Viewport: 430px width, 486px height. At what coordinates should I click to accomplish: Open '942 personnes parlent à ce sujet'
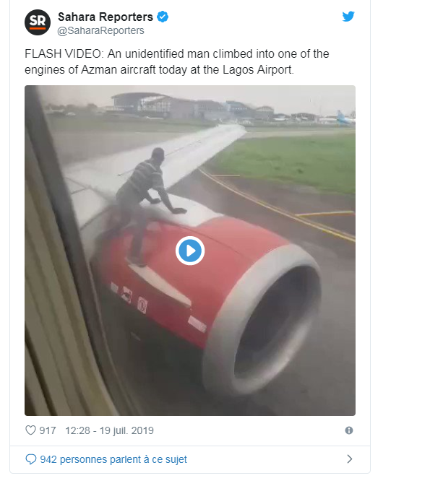pos(113,459)
